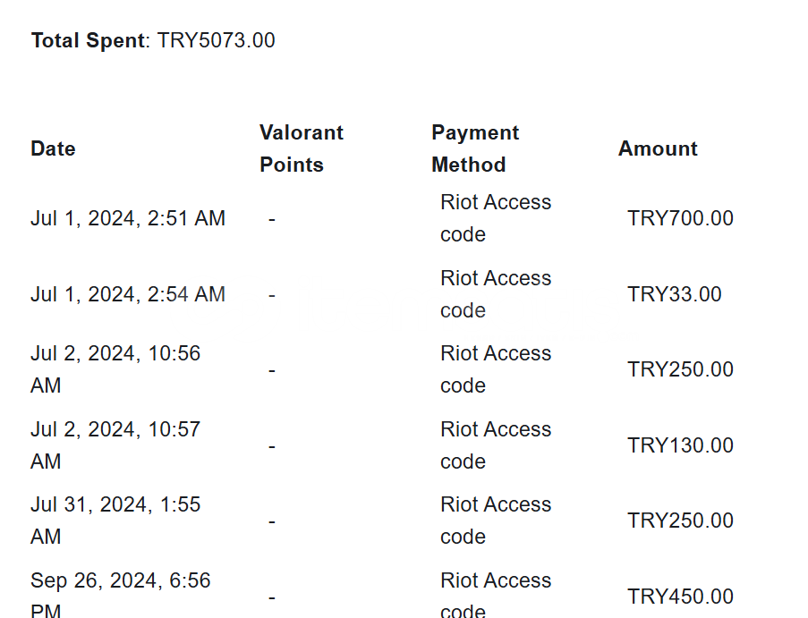Select the Jul 1, 2024, 2:51 AM date
This screenshot has height=618, width=808.
(128, 218)
